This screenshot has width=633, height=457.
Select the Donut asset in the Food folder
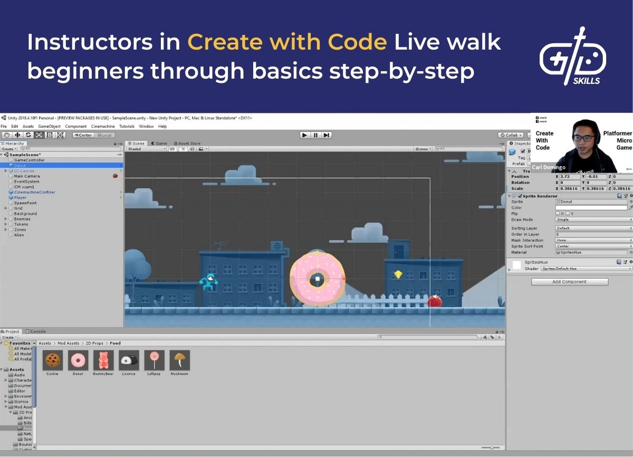point(78,360)
